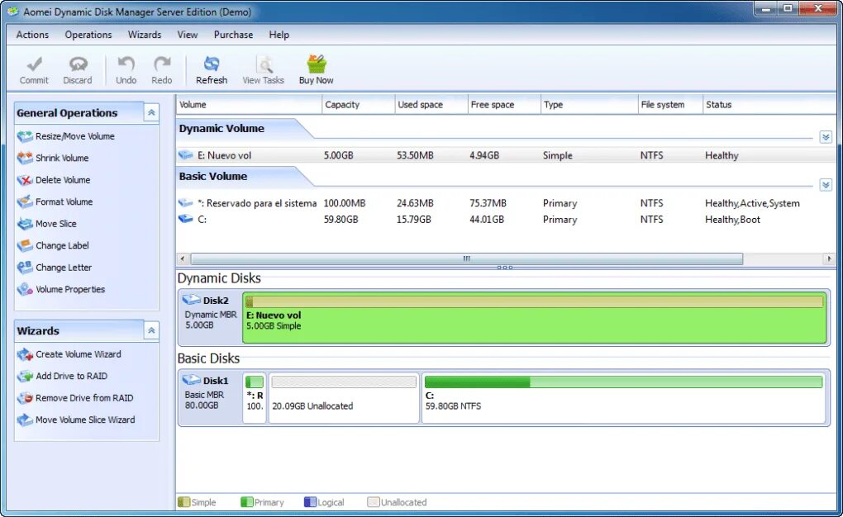Screen dimensions: 843x517
Task: Open the Operations menu
Action: pyautogui.click(x=88, y=35)
